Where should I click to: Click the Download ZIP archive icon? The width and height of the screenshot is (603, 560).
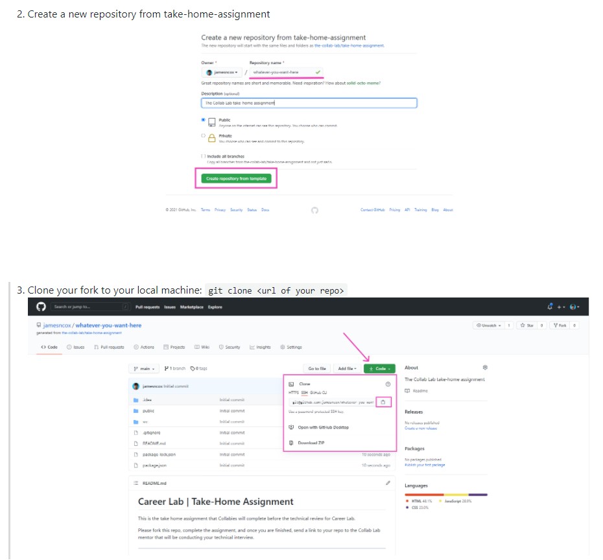291,443
